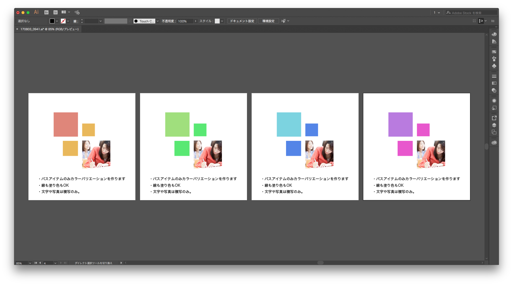The width and height of the screenshot is (513, 285).
Task: Open the Swatches panel
Action: tap(494, 51)
